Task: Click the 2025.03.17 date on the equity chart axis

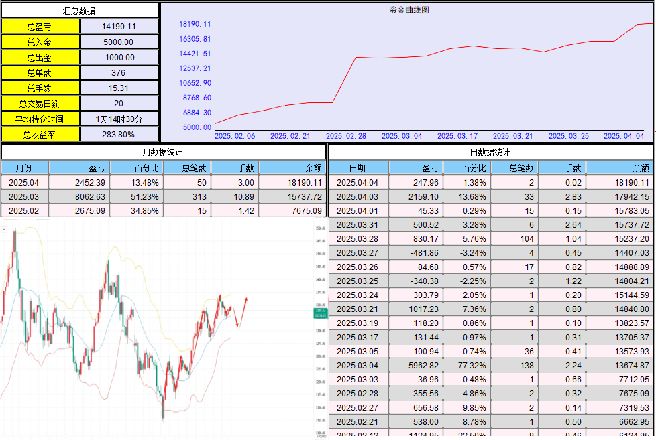Action: pos(457,136)
